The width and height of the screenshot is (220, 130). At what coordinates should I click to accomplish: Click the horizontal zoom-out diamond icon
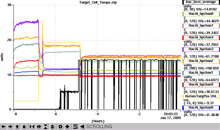tap(39, 127)
